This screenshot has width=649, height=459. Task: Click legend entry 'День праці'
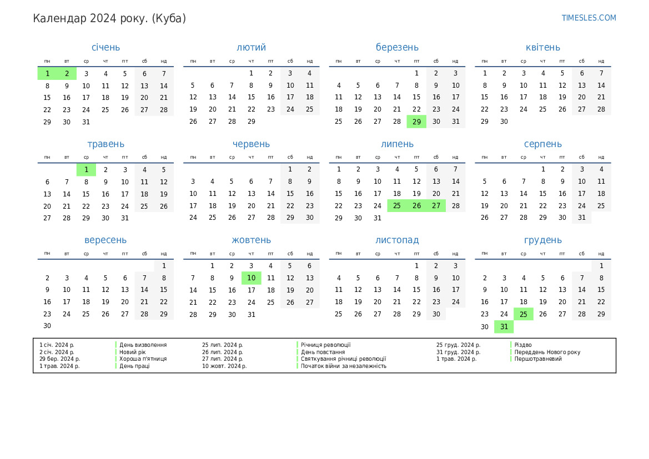(x=134, y=366)
